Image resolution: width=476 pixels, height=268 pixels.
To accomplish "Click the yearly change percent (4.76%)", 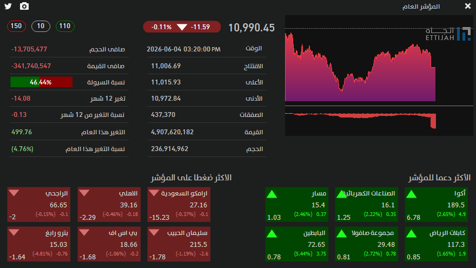I will click(x=22, y=149).
